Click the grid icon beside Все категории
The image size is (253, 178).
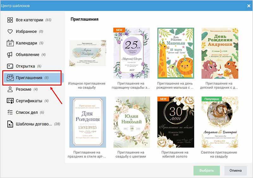pyautogui.click(x=10, y=20)
